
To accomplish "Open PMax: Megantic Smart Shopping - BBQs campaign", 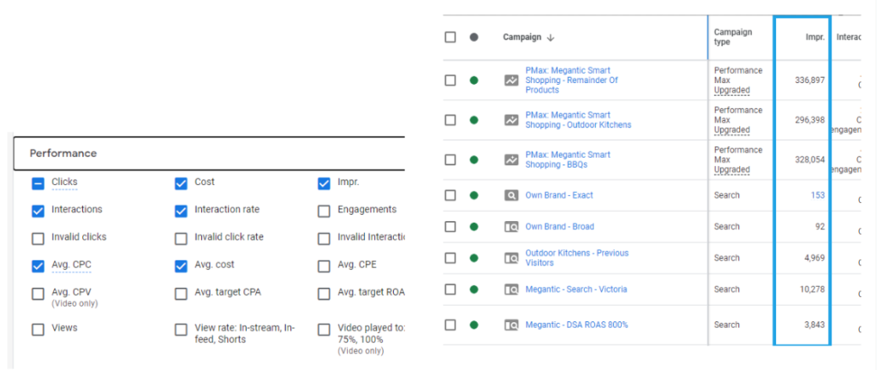I will click(x=567, y=159).
